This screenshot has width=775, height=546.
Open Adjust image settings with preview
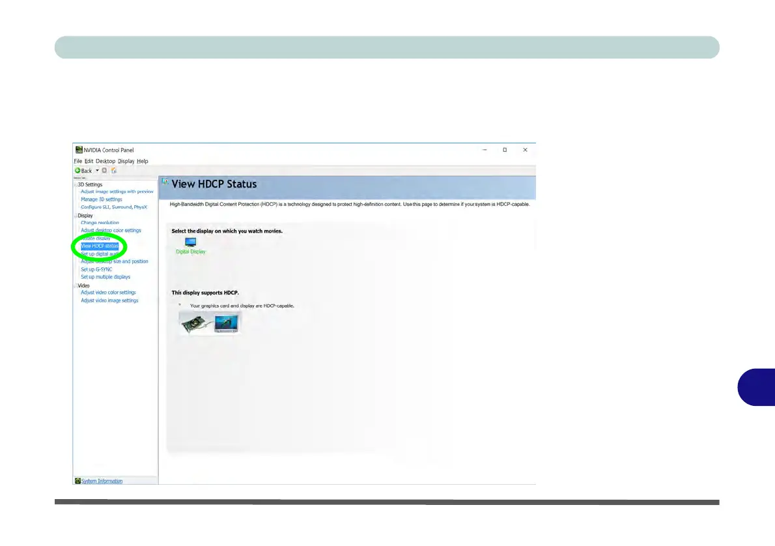[x=117, y=192]
